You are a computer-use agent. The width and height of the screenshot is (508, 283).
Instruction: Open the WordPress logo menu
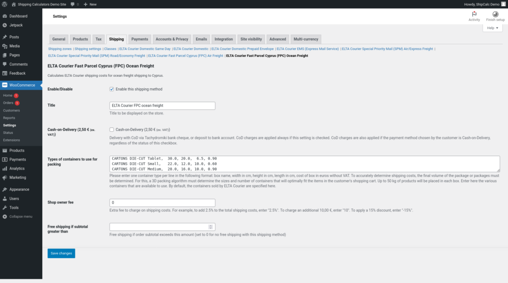pyautogui.click(x=4, y=4)
